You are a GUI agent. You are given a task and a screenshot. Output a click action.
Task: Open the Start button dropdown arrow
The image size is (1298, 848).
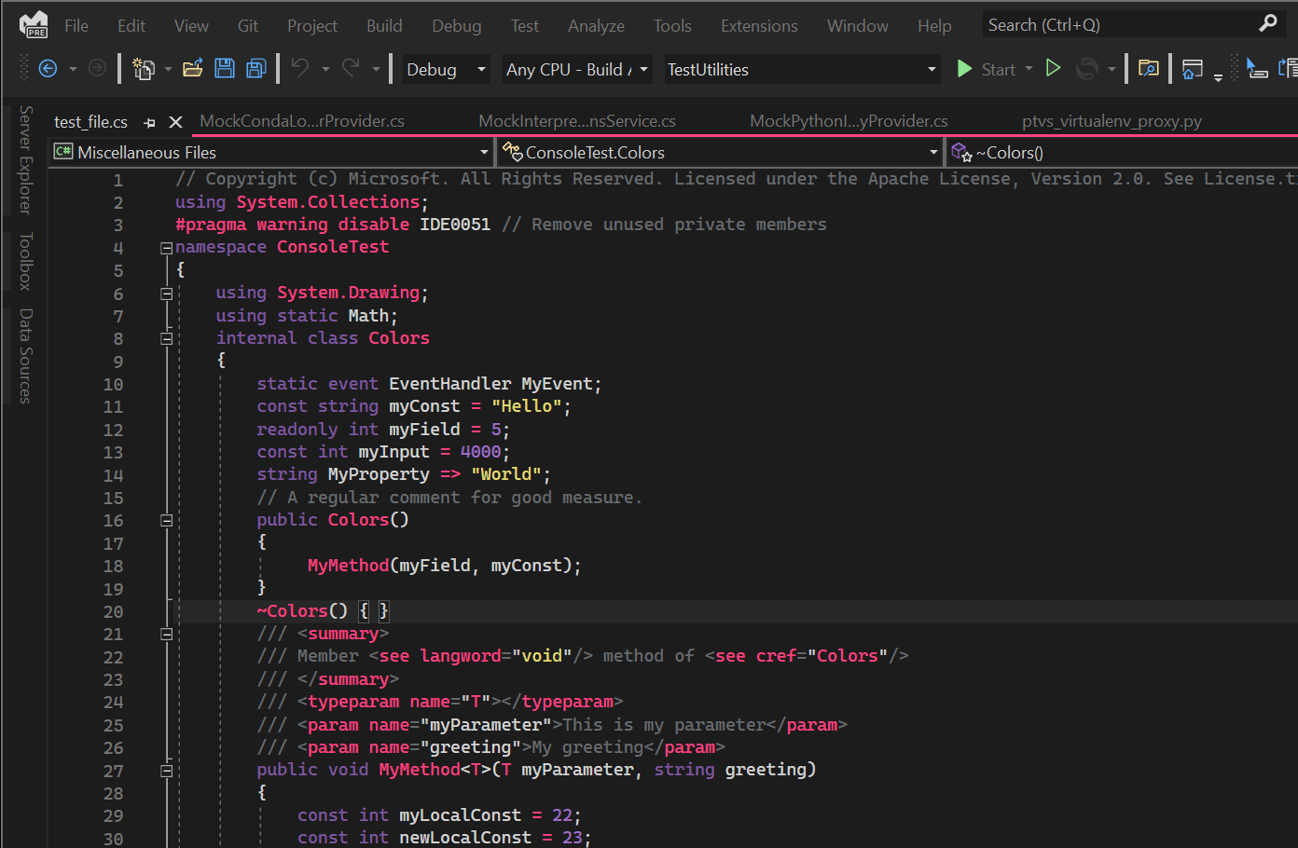point(1029,69)
